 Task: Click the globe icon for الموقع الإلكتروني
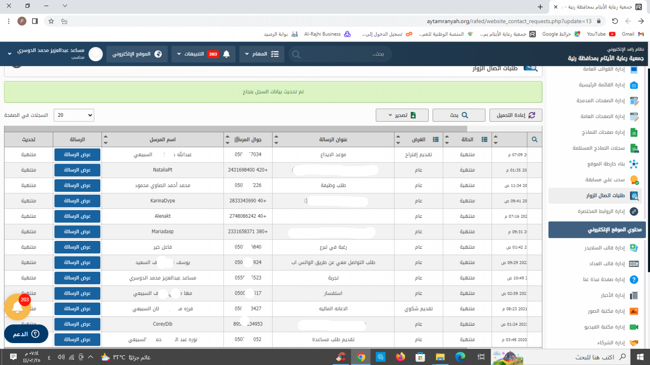(x=158, y=54)
